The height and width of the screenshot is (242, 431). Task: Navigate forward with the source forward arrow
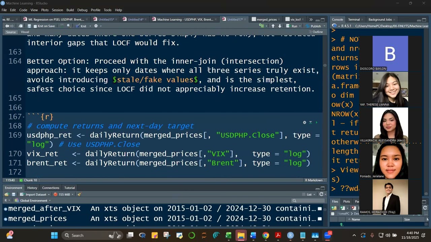pos(12,26)
